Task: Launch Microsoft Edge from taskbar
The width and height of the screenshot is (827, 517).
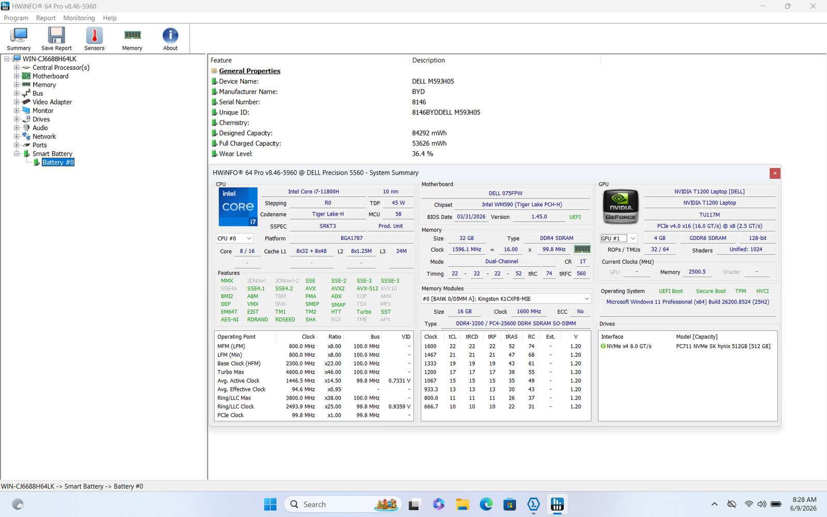Action: 486,504
